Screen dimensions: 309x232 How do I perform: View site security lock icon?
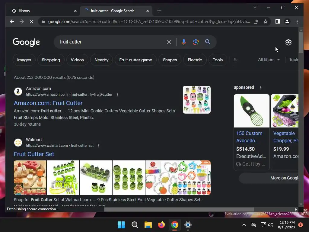tap(43, 21)
